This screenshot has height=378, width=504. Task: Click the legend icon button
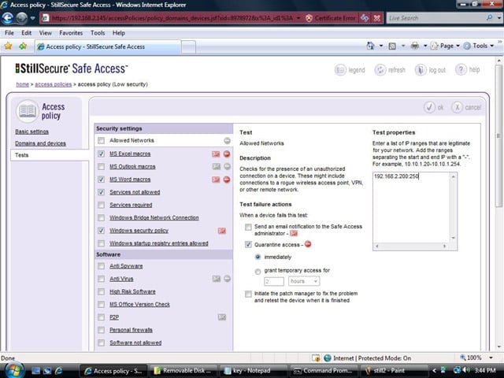[x=340, y=70]
